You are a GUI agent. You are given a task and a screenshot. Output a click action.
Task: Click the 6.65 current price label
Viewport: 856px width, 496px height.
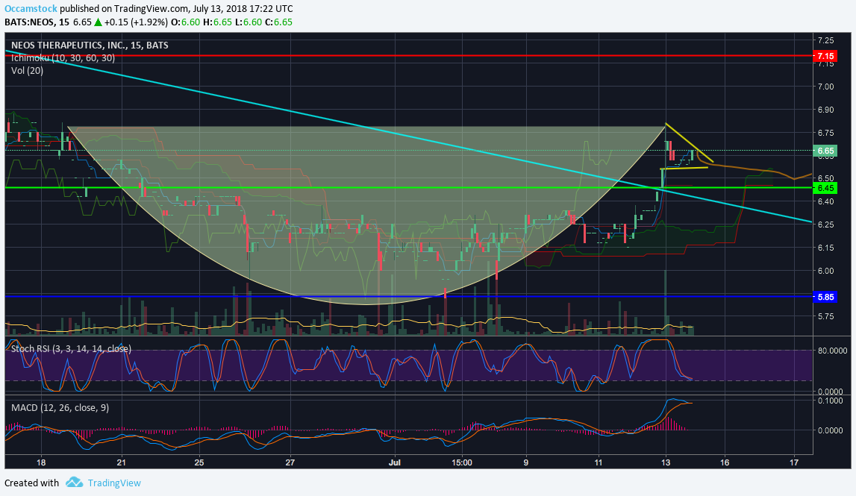pos(825,151)
